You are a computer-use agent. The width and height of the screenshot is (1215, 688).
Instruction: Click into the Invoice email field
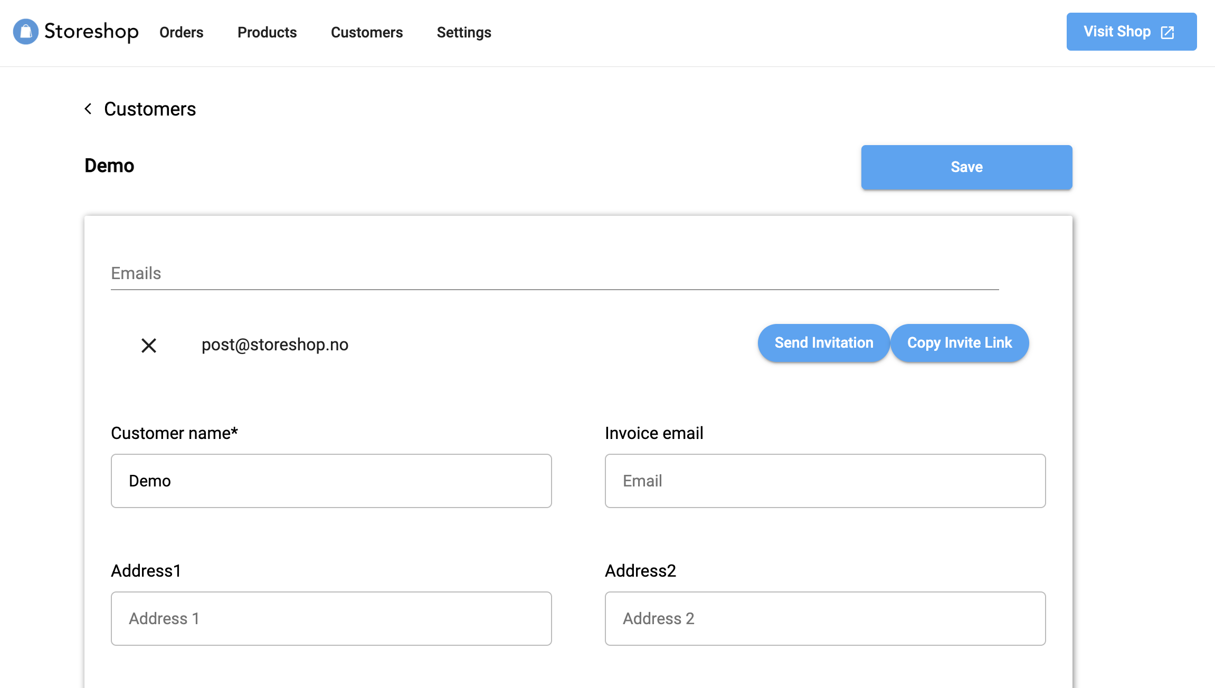pyautogui.click(x=824, y=481)
